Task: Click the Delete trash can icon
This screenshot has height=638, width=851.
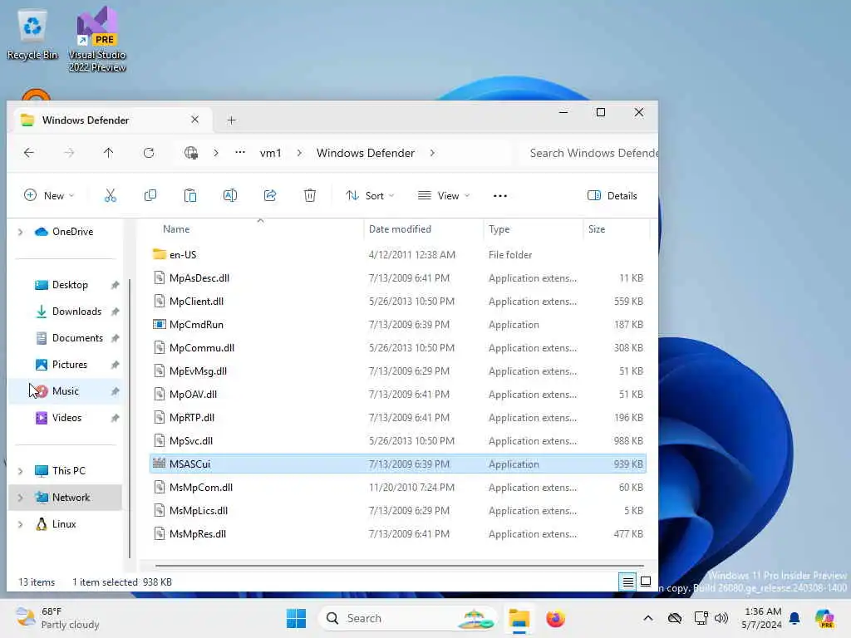Action: click(310, 196)
